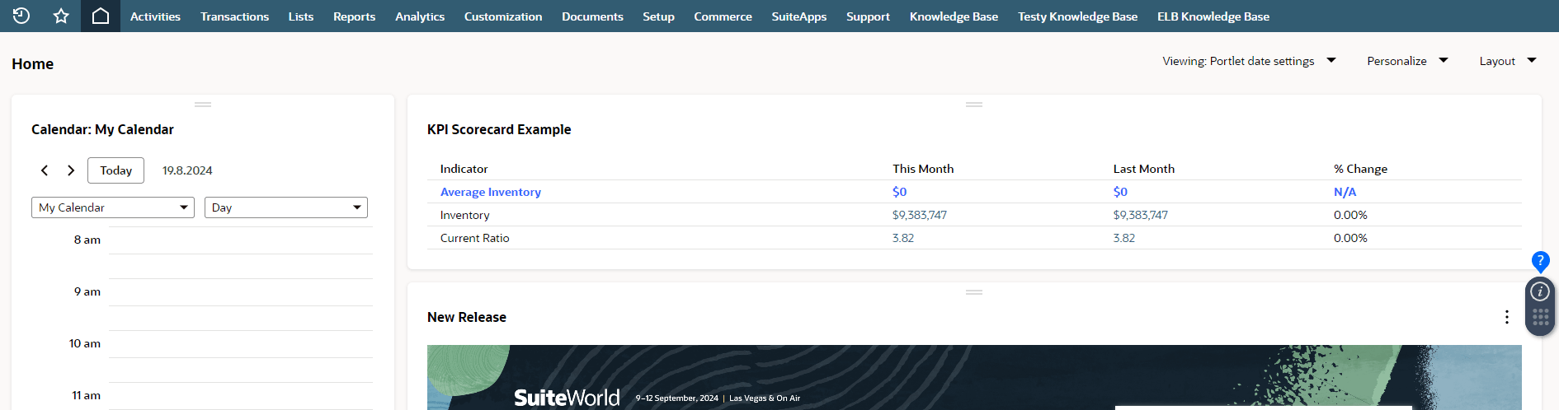Click the 8 am calendar slot
1559x410 pixels.
241,241
